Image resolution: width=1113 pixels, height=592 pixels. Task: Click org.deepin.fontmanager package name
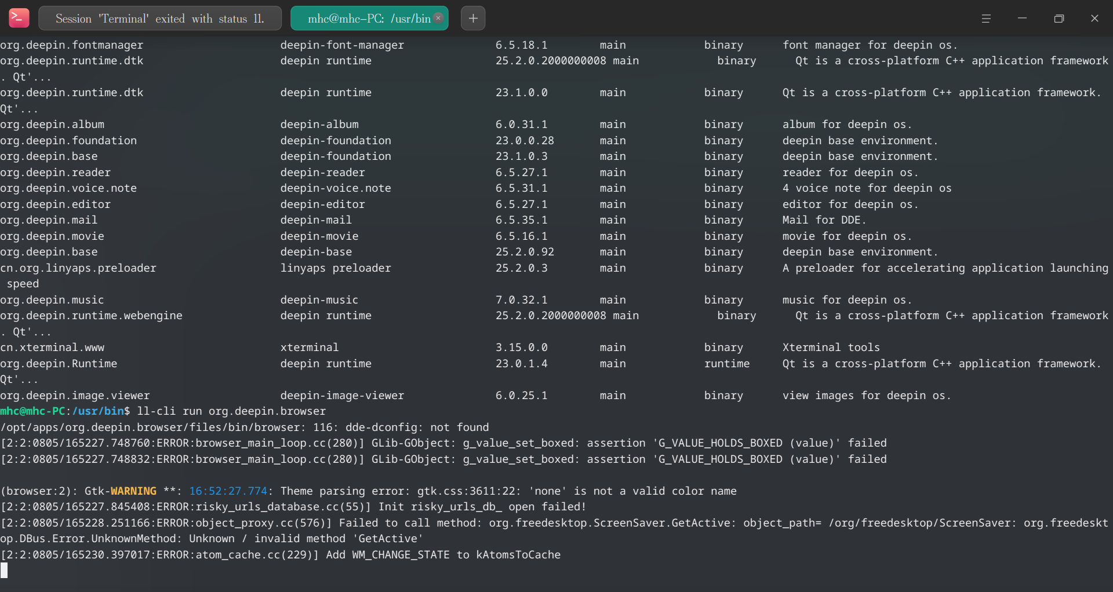[72, 45]
